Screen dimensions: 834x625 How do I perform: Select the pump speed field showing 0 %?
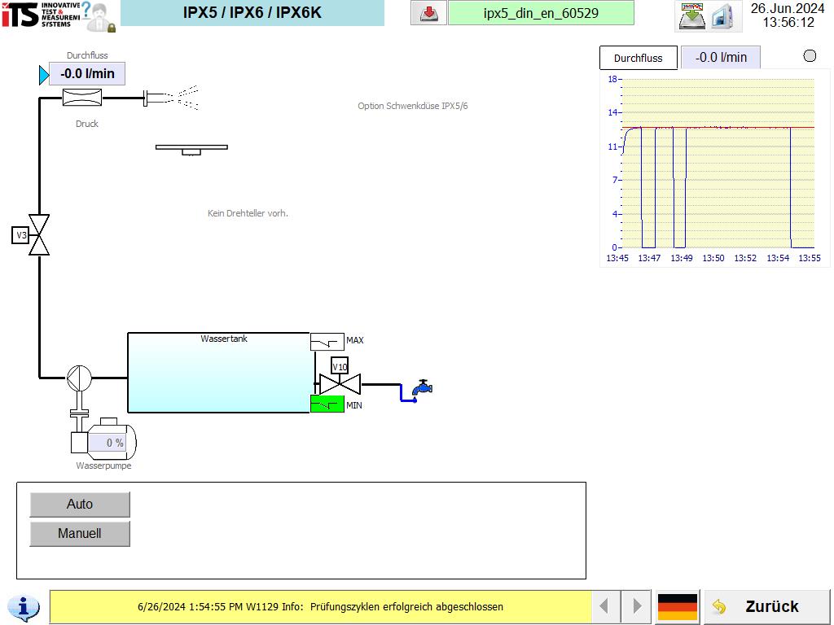pos(107,443)
